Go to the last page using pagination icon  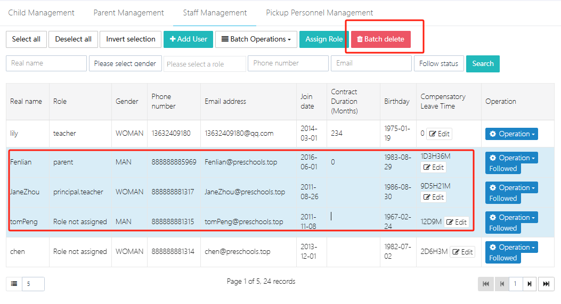point(546,284)
